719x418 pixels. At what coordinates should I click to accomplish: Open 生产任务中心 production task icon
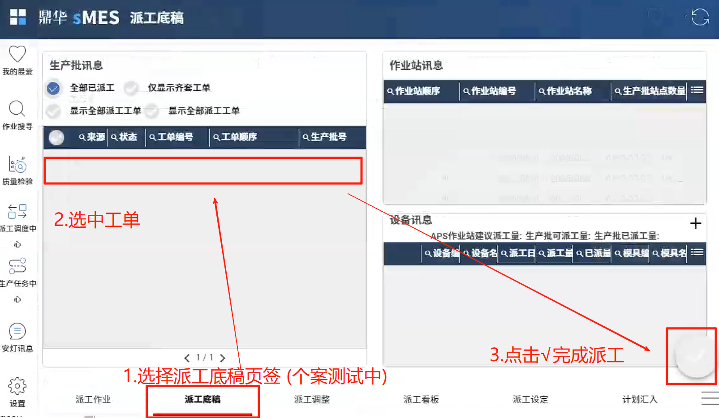pyautogui.click(x=17, y=266)
